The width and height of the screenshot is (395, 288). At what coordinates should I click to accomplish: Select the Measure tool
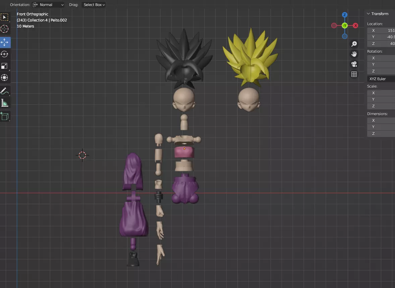tap(5, 103)
